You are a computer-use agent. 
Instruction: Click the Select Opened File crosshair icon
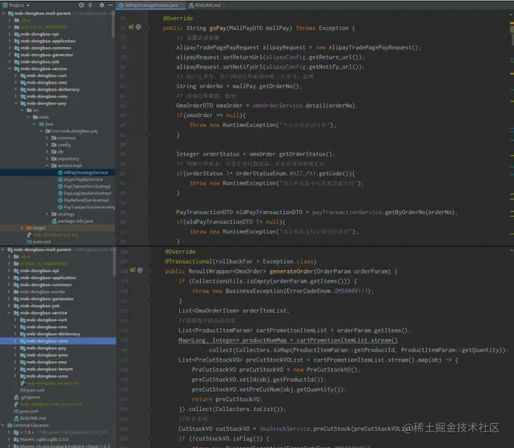(x=81, y=5)
